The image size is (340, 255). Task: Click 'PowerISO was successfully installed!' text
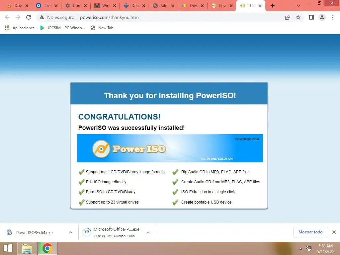[x=131, y=128]
